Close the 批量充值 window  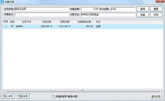click(160, 1)
